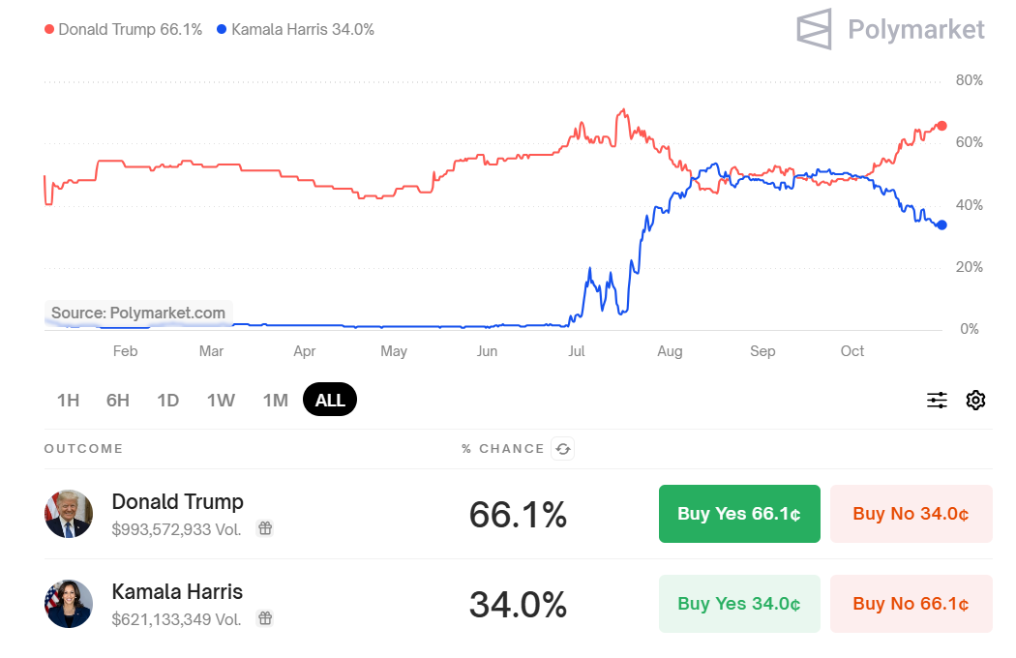Click the gift icon next to Trump volume

[x=264, y=528]
